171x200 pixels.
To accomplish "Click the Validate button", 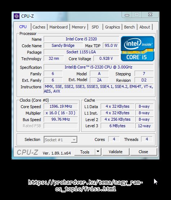I will (x=116, y=152).
